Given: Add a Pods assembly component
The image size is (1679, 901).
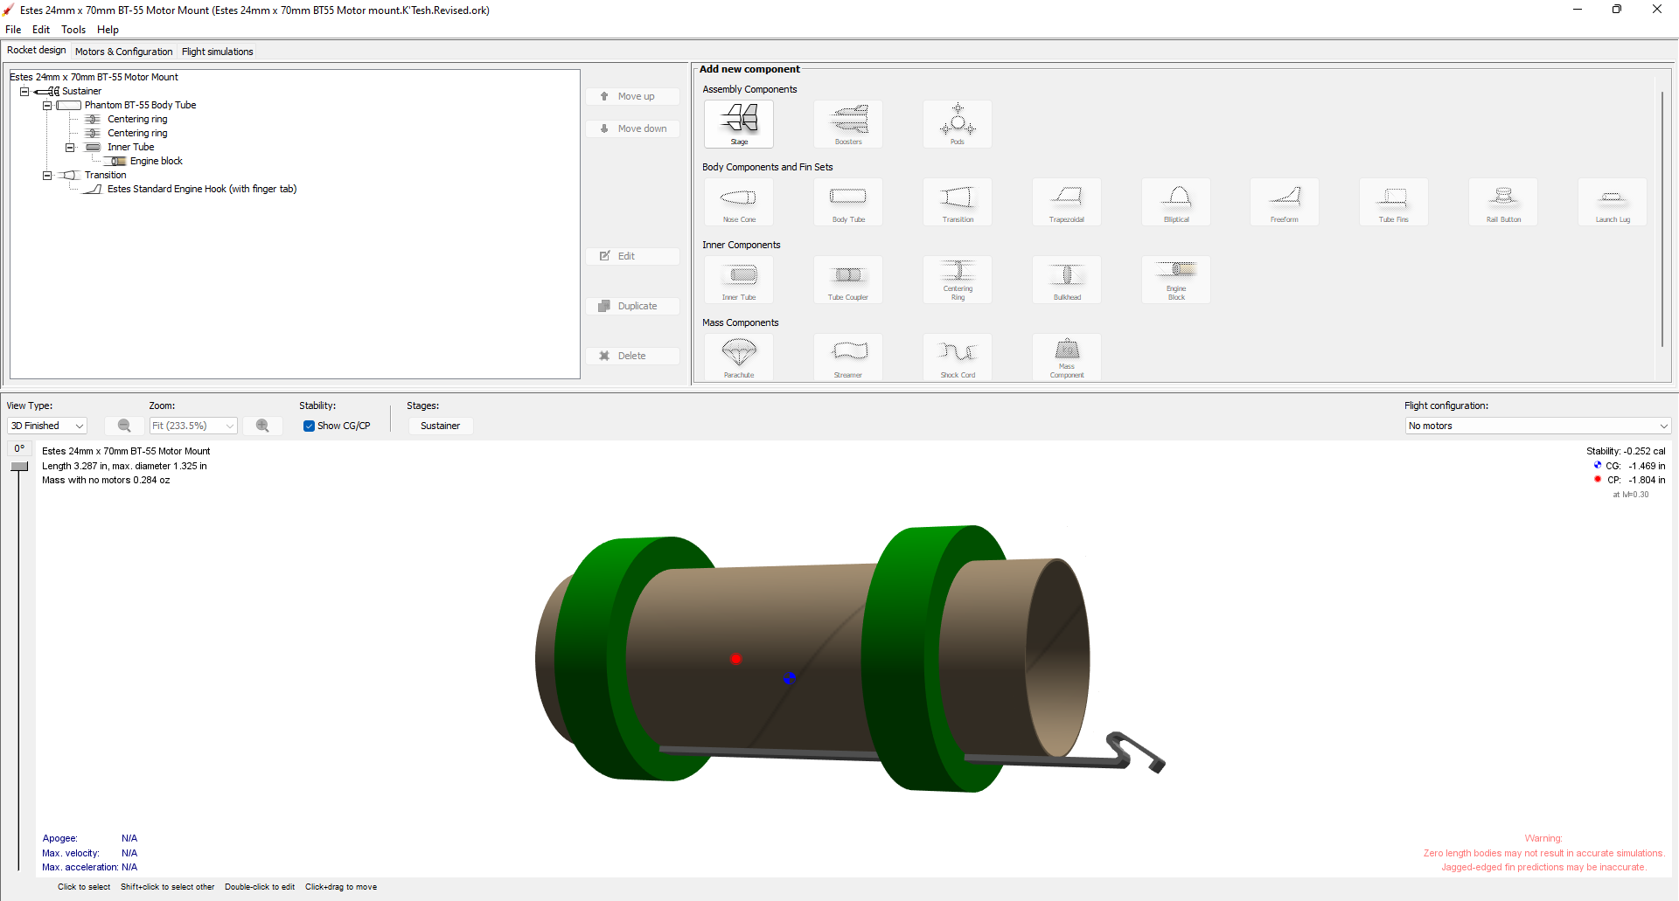Looking at the screenshot, I should pos(958,123).
